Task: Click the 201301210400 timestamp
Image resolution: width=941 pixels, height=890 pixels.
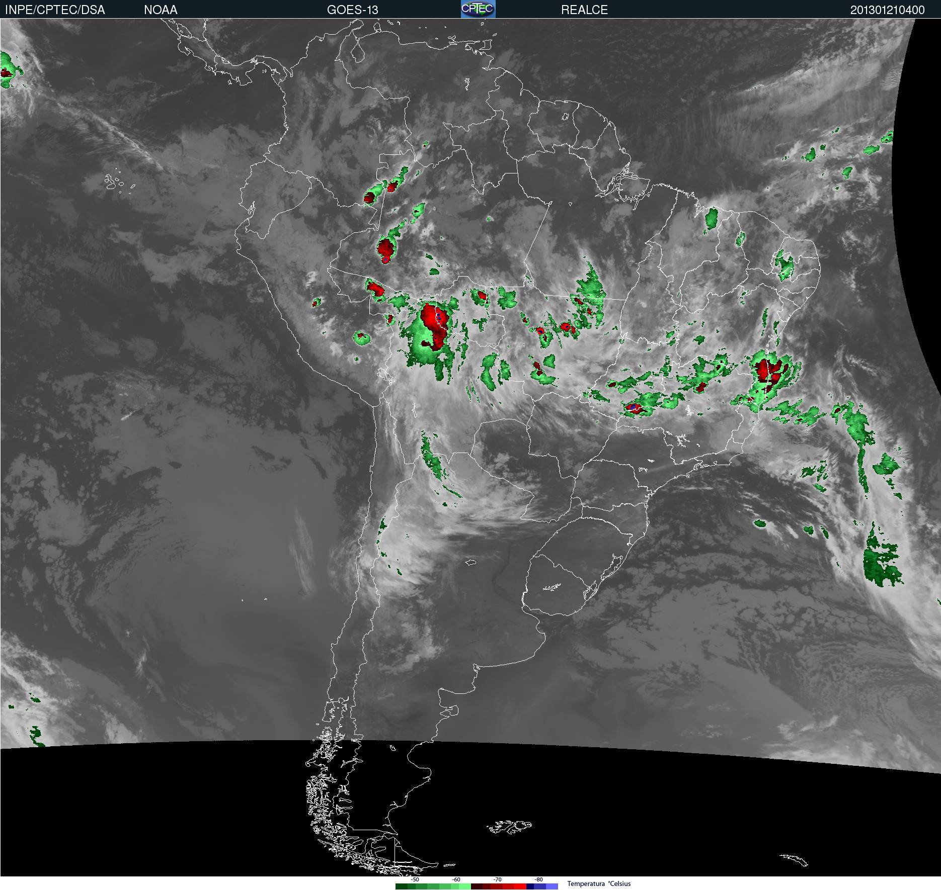Action: (888, 10)
